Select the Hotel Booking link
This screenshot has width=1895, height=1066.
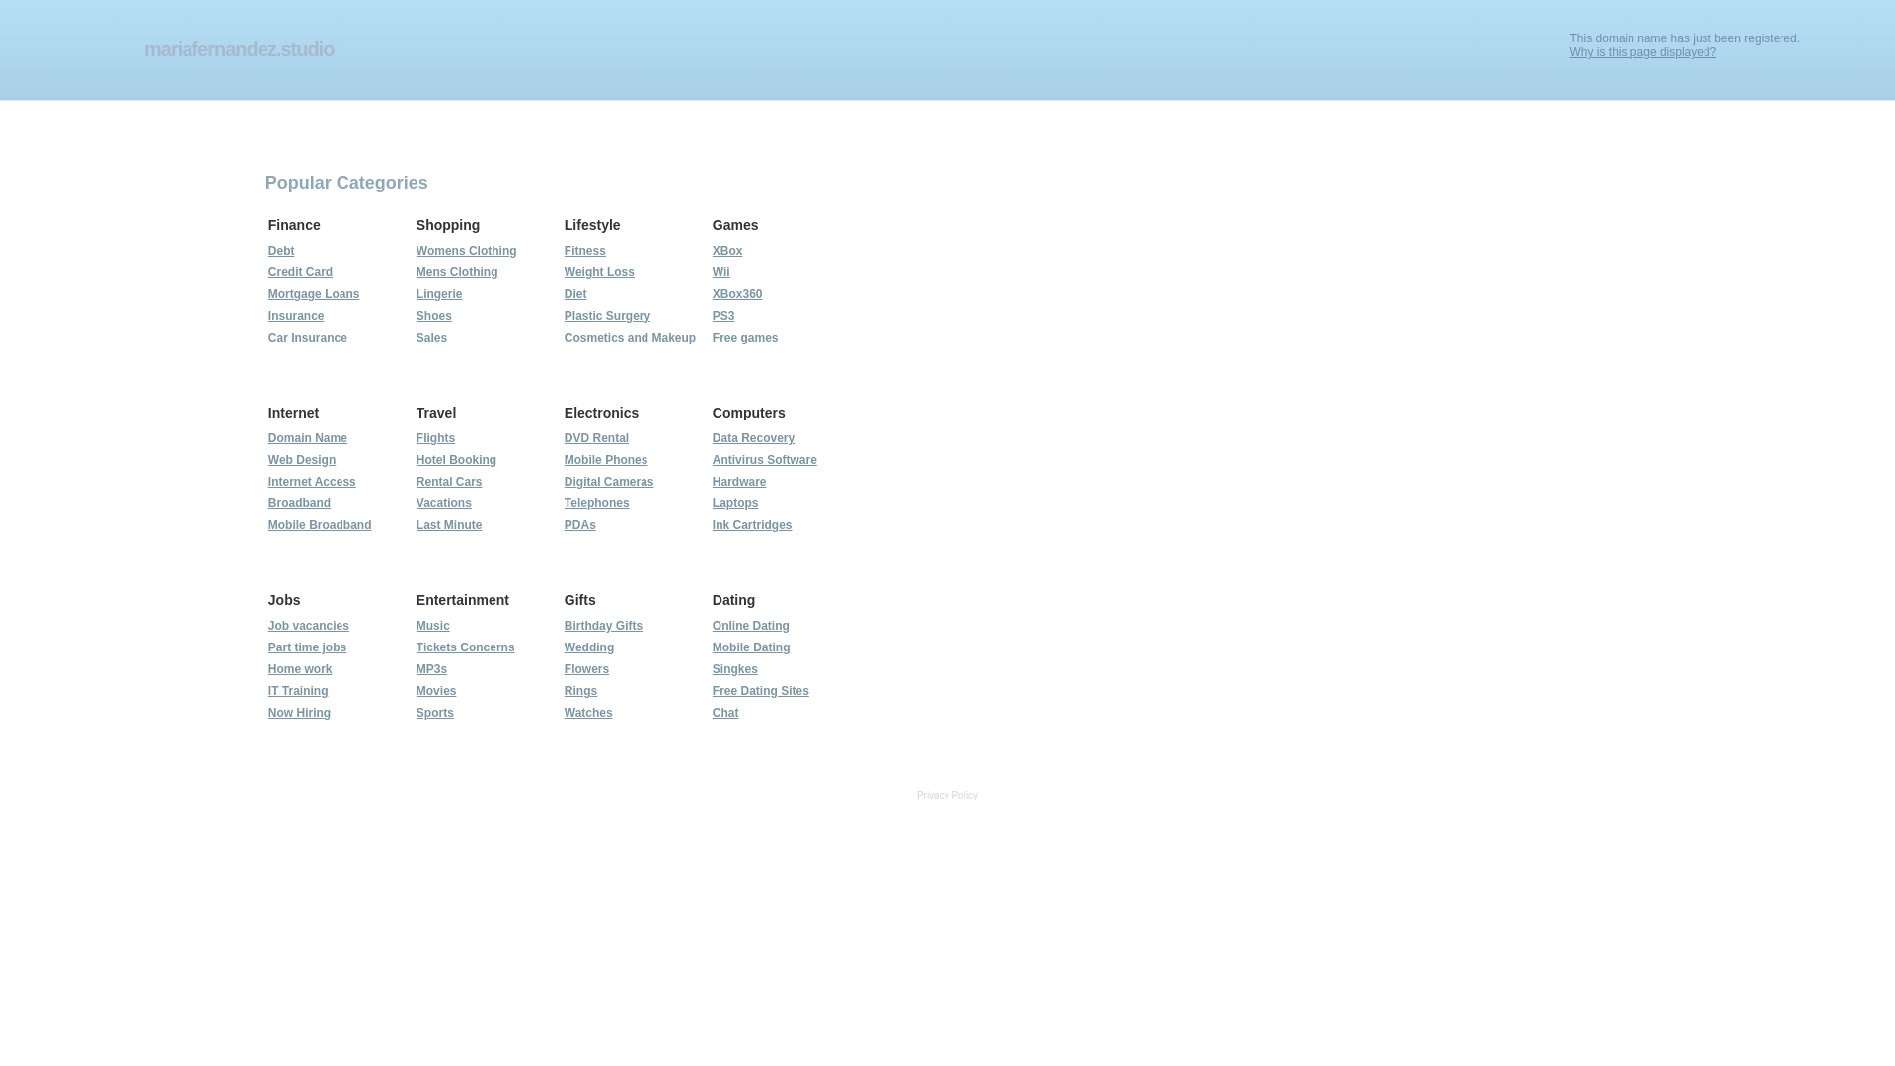click(456, 460)
